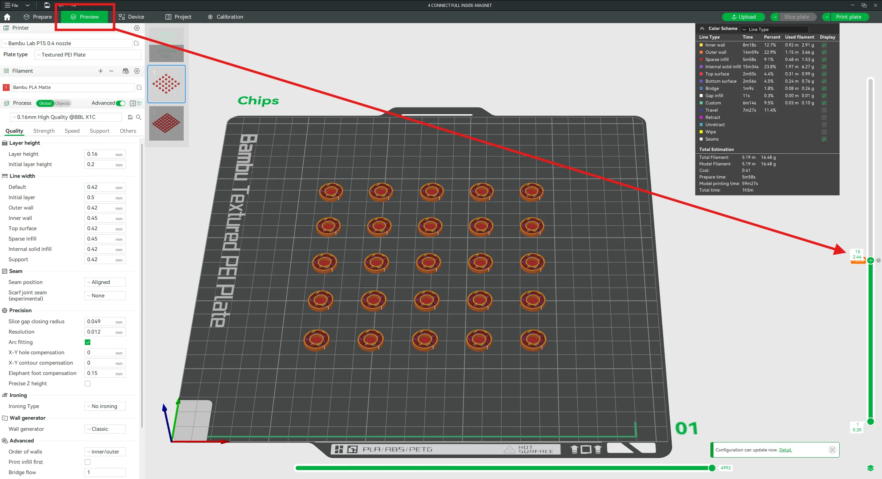Image resolution: width=882 pixels, height=479 pixels.
Task: Click the lower handle of layer slider
Action: pyautogui.click(x=871, y=421)
